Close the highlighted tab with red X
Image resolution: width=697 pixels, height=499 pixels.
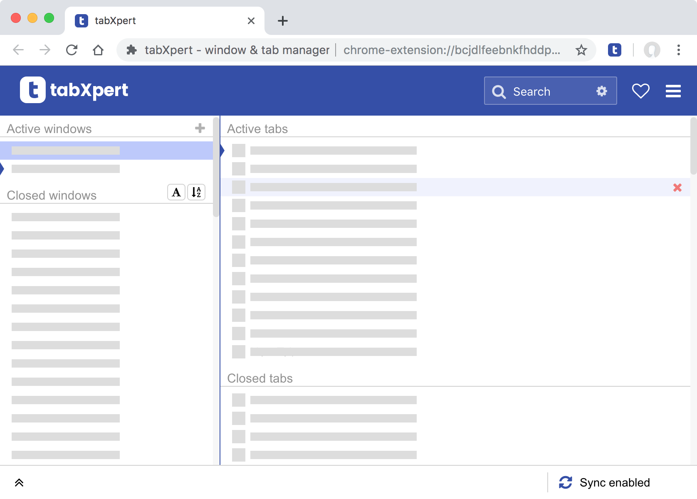(x=677, y=188)
